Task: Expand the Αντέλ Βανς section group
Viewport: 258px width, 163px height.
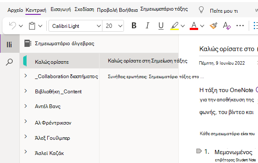Action: [x=25, y=106]
